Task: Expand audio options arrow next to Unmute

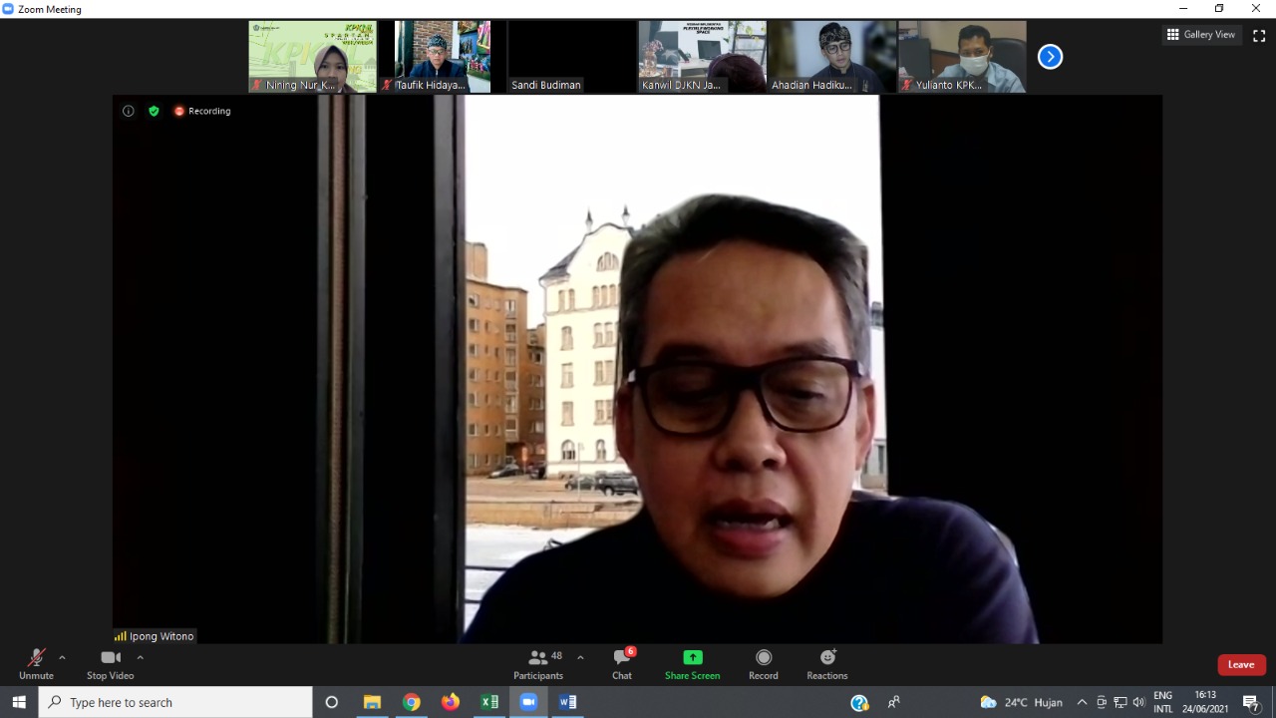Action: 62,657
